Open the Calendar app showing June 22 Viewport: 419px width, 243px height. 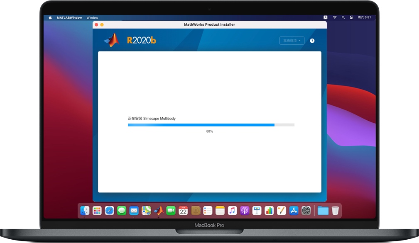point(183,211)
